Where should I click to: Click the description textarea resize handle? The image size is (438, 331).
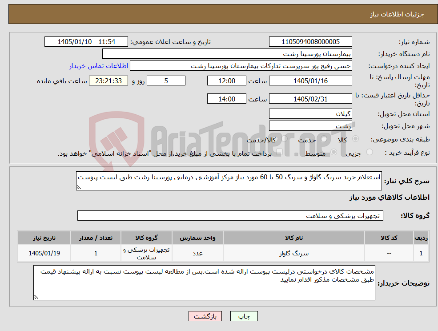[79, 187]
